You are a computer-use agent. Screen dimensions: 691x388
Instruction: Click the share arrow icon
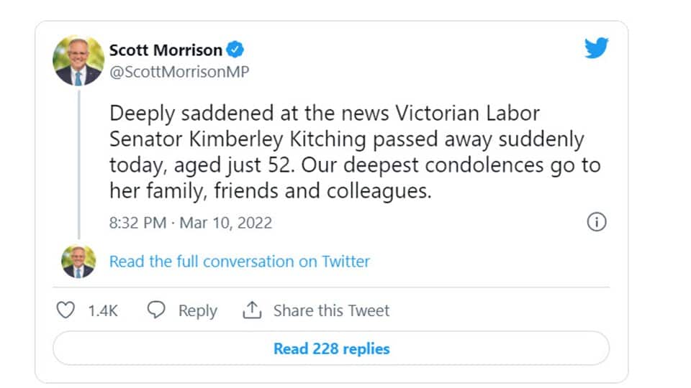pyautogui.click(x=251, y=310)
